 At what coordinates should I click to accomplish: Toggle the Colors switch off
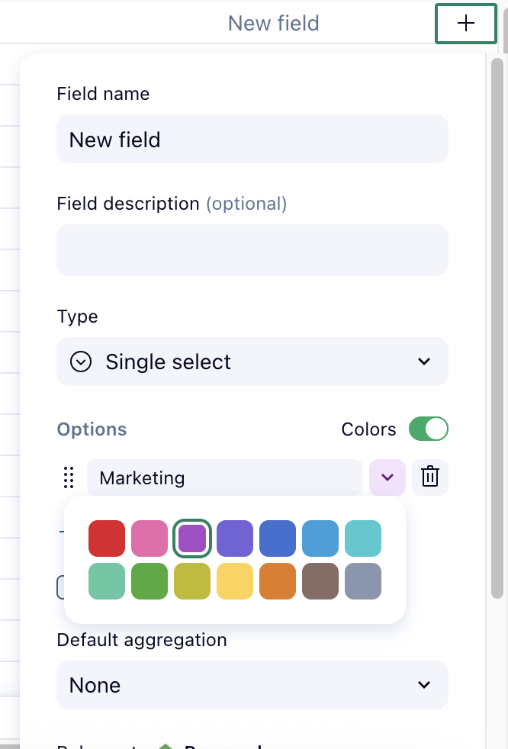(428, 429)
